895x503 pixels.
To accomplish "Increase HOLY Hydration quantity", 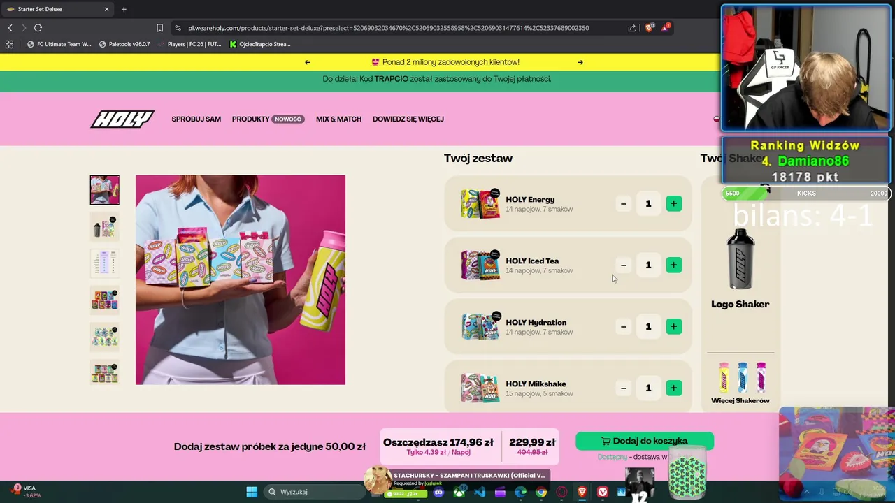I will coord(673,327).
